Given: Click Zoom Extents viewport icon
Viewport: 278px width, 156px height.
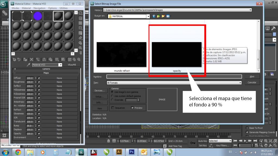Looking at the screenshot, I should 270,141.
